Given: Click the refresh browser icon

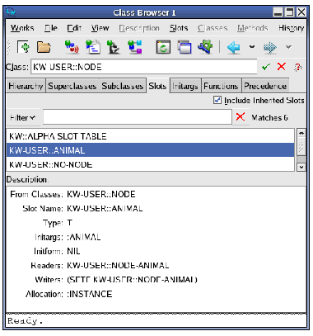Looking at the screenshot, I should click(163, 47).
